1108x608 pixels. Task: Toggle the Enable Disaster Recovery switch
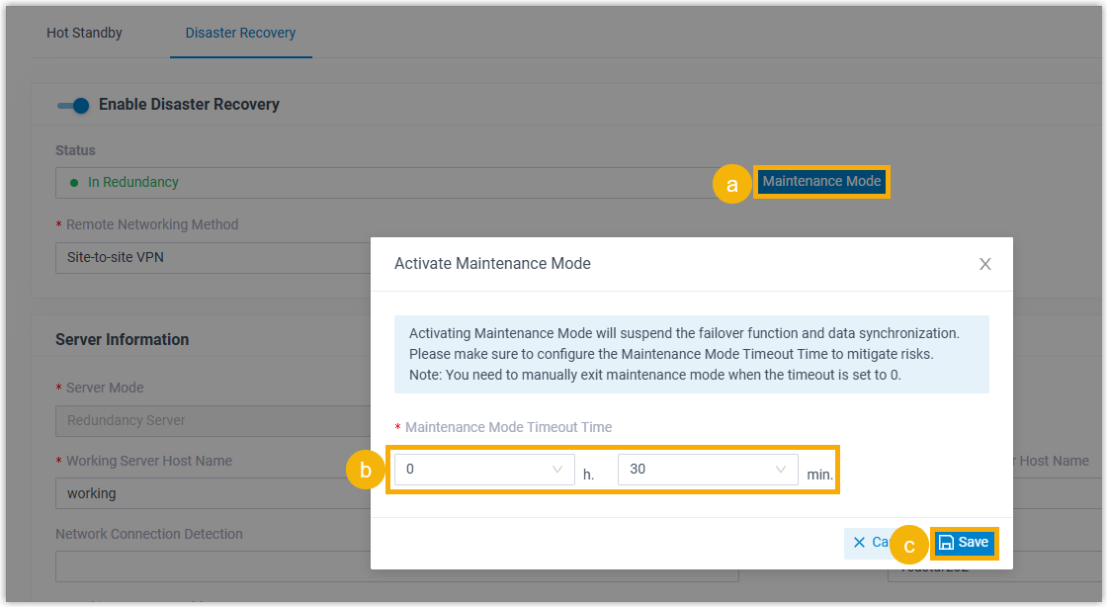click(73, 105)
